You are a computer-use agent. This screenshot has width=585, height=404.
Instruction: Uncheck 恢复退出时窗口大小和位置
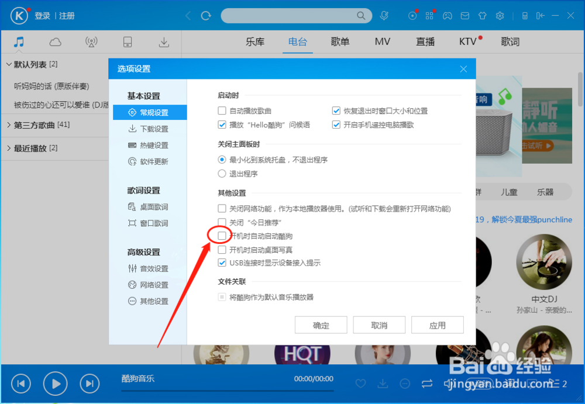(336, 111)
